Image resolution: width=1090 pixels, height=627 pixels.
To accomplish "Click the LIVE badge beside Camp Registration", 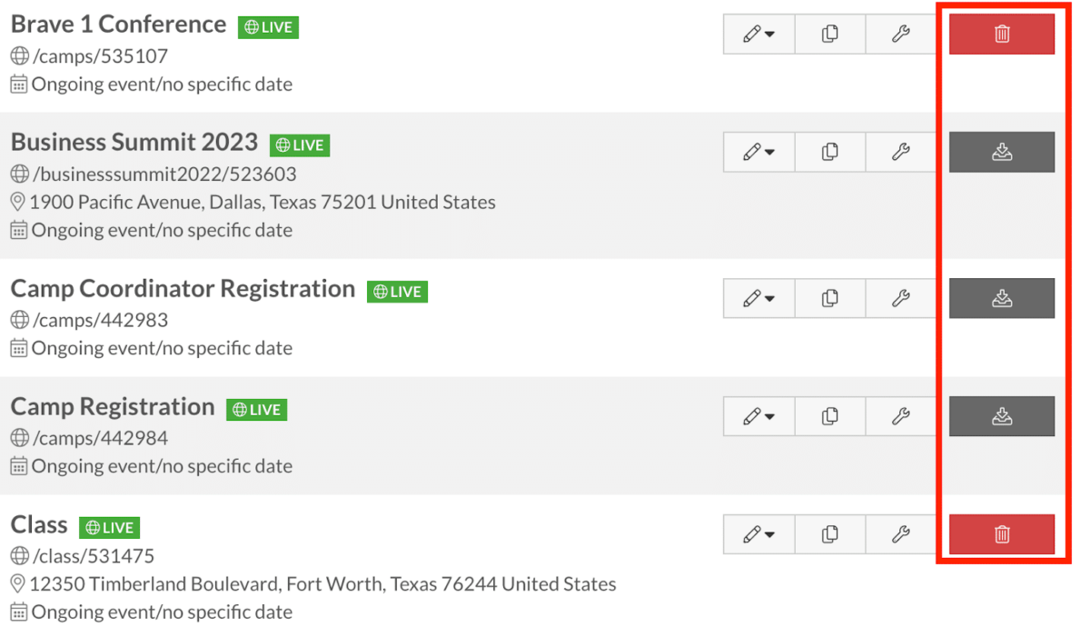I will pos(256,410).
